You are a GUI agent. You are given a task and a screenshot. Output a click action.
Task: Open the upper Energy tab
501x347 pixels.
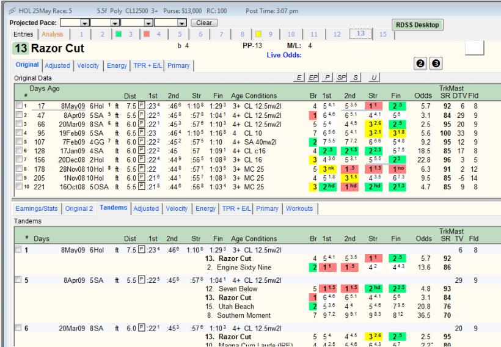coord(117,65)
